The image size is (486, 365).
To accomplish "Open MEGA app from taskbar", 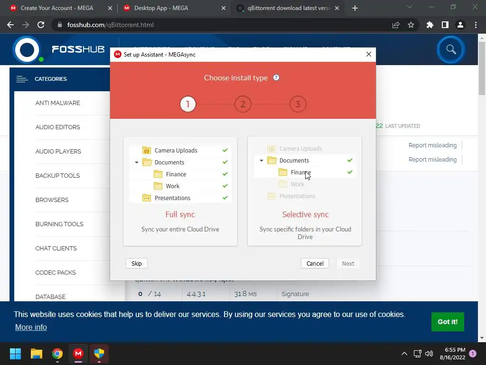I will 78,354.
